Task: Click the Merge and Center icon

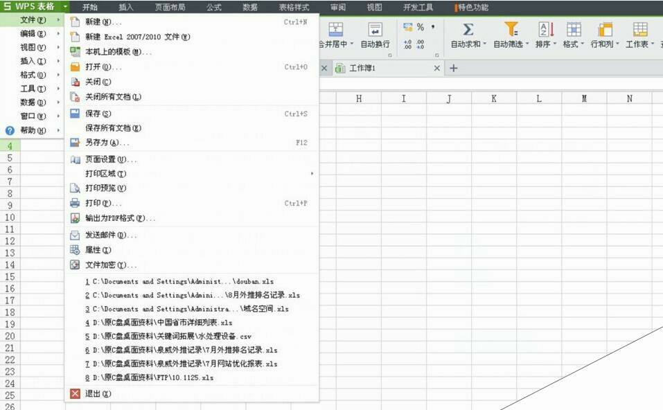Action: pyautogui.click(x=336, y=29)
